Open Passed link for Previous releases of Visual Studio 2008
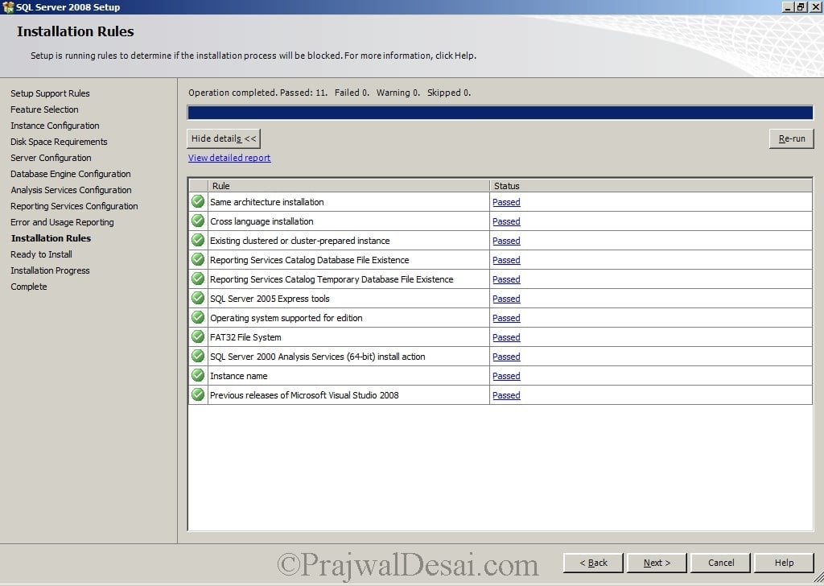Viewport: 824px width, 586px height. tap(506, 395)
